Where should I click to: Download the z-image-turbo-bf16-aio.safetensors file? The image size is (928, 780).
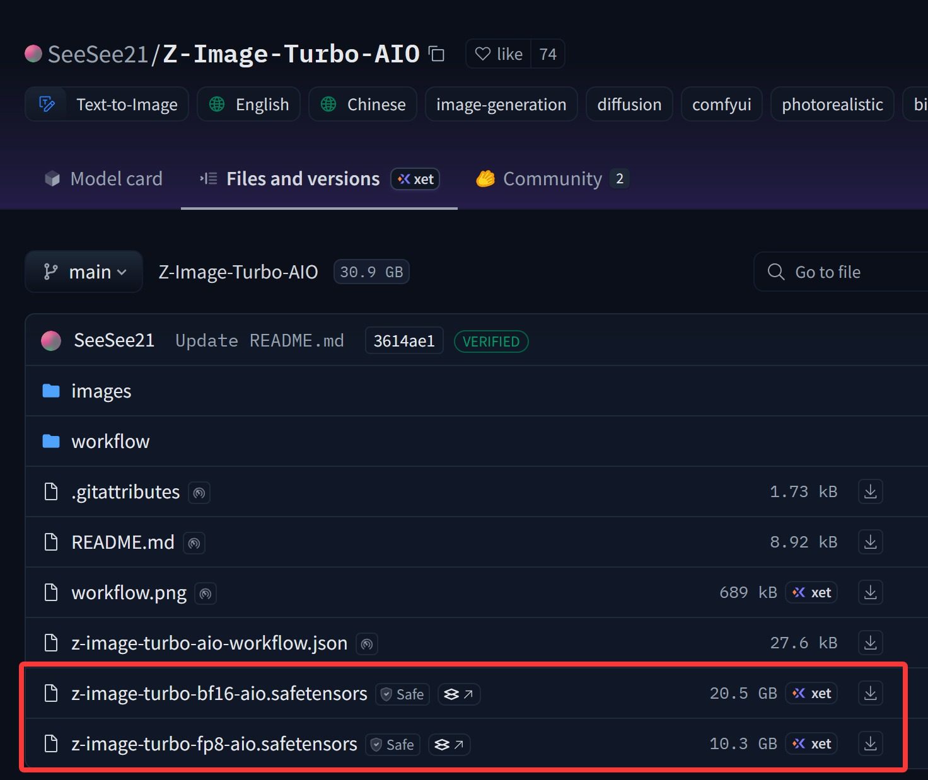[x=870, y=693]
